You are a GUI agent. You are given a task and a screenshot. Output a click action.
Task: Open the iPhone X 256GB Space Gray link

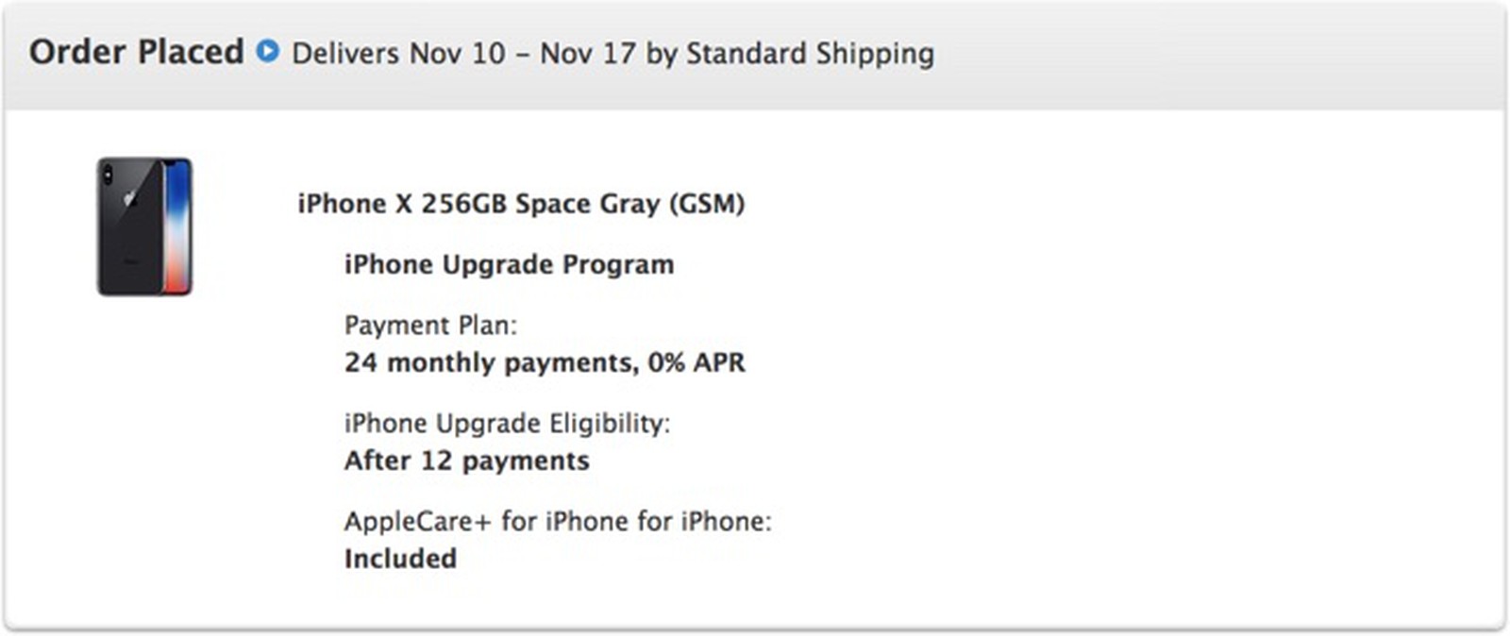[522, 203]
